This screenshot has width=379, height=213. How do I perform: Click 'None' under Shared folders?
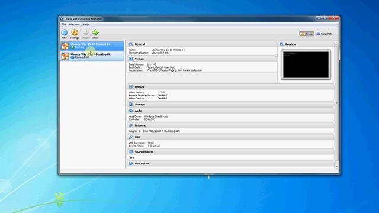(131, 157)
